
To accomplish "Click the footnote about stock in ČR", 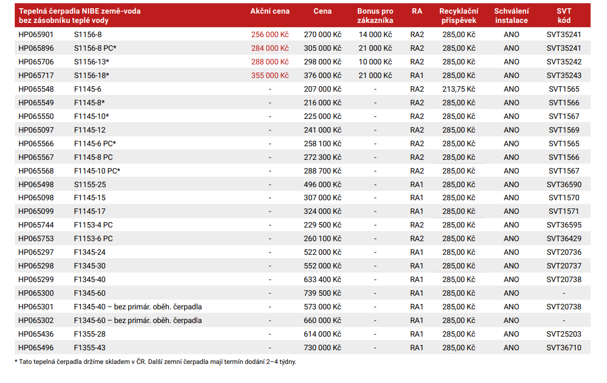I will (155, 362).
